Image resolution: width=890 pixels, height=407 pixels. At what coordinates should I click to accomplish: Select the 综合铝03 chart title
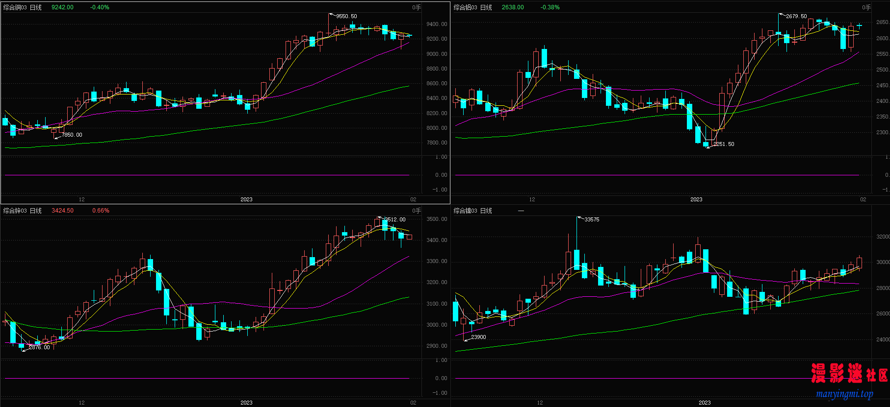pos(466,7)
